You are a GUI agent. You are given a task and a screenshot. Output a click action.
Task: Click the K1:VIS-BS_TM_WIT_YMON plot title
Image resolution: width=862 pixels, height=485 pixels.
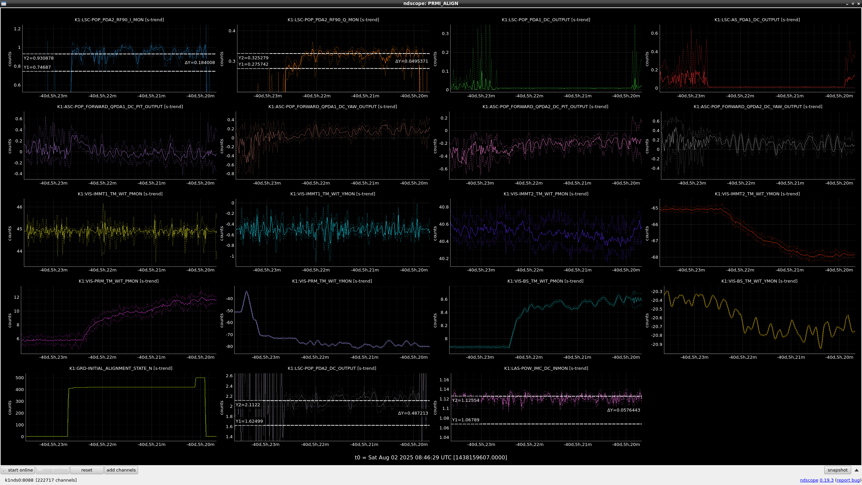point(759,281)
